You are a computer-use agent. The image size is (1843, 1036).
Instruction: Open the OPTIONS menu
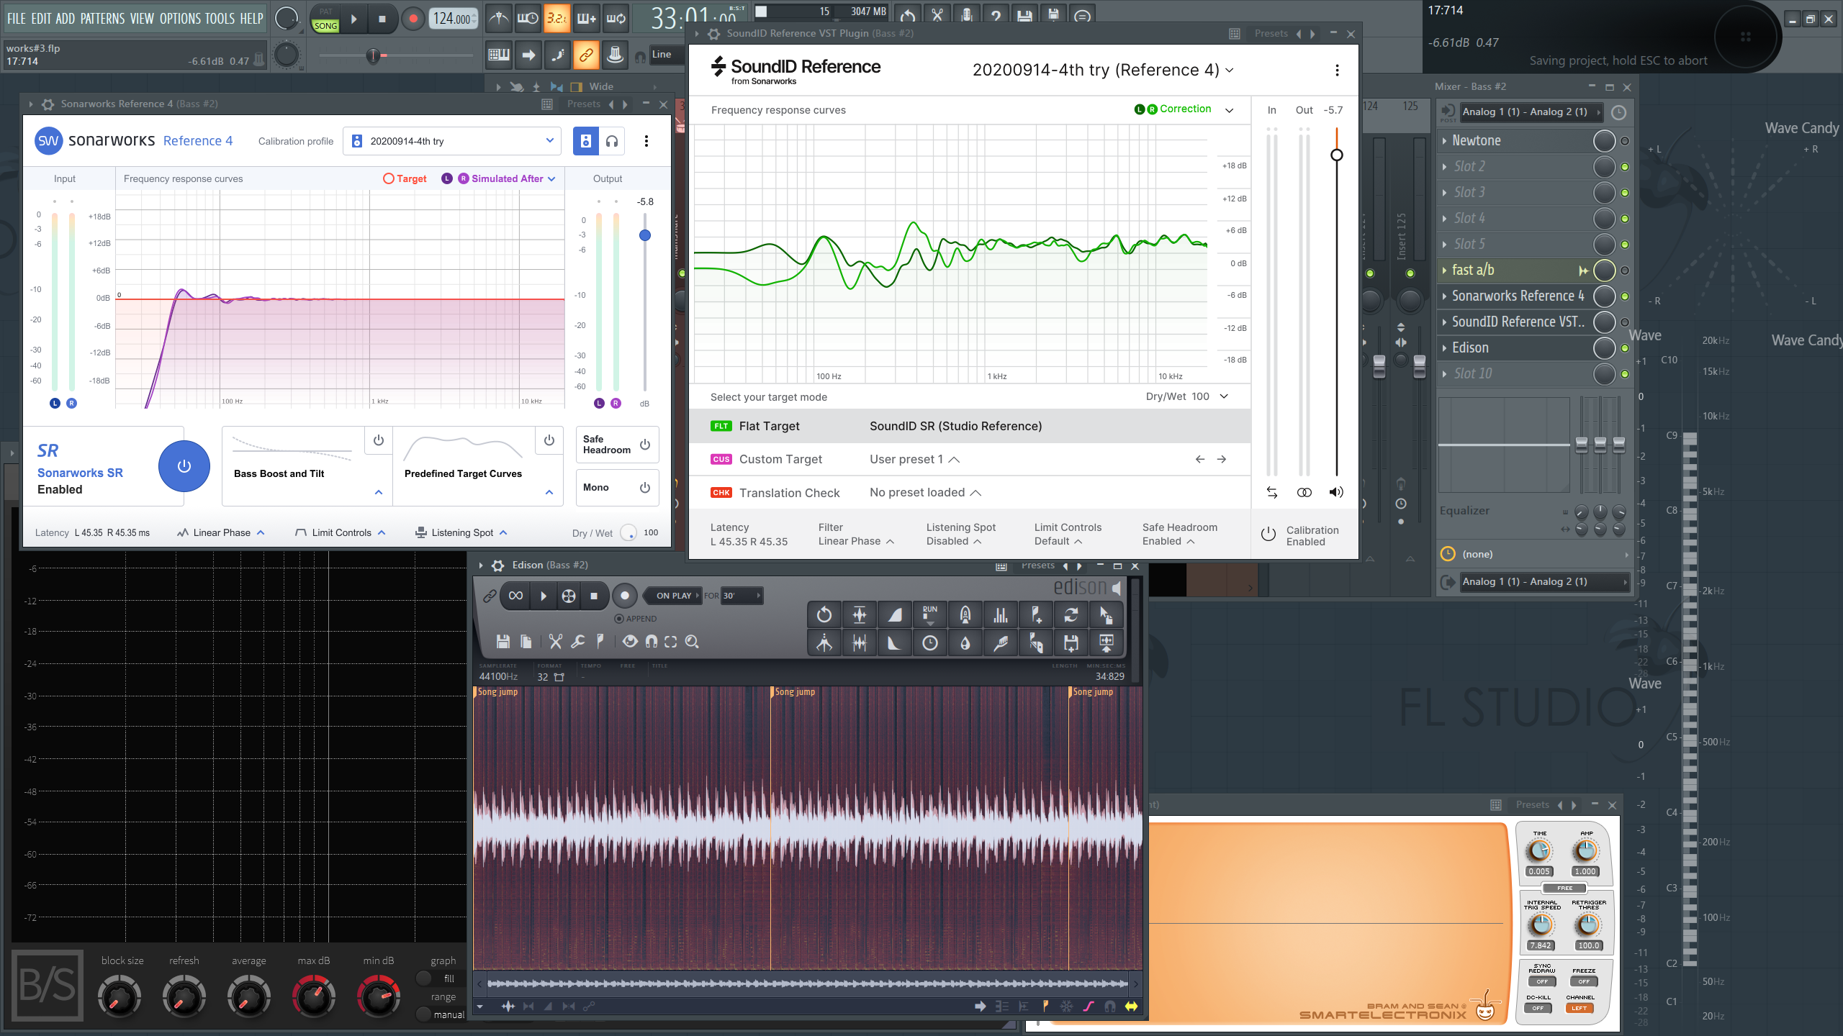[180, 19]
